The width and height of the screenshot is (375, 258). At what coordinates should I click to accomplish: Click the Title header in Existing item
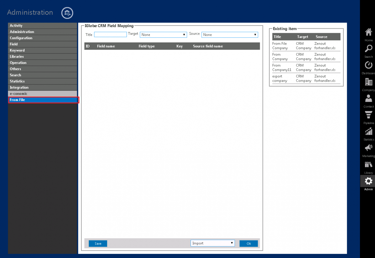[x=277, y=37]
